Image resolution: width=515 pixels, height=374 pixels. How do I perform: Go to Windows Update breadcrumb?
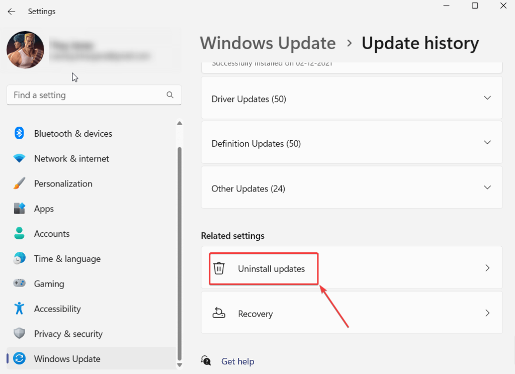(268, 43)
